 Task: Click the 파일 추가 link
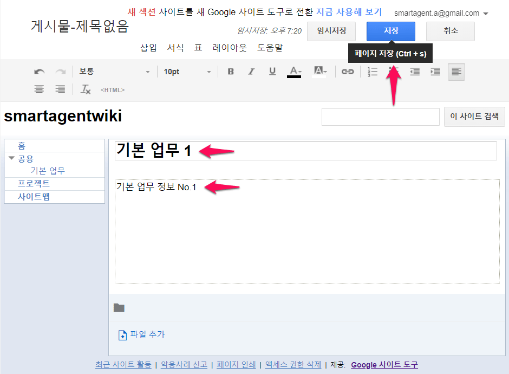147,334
